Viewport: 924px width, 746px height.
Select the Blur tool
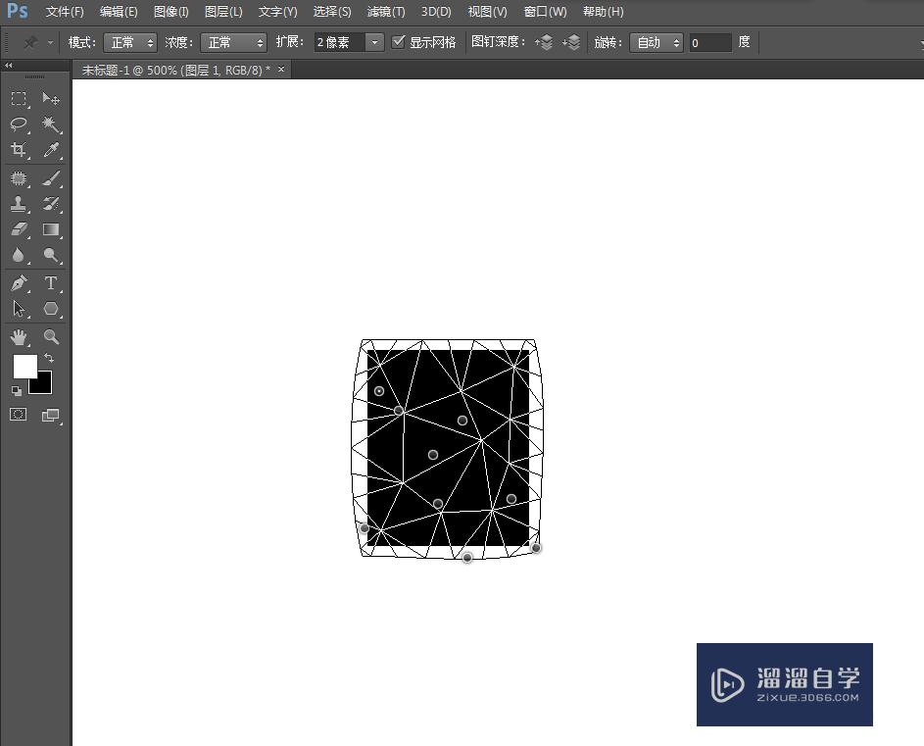point(19,255)
